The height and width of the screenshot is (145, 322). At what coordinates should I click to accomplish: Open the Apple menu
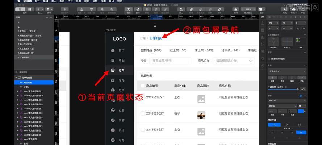pyautogui.click(x=18, y=1)
